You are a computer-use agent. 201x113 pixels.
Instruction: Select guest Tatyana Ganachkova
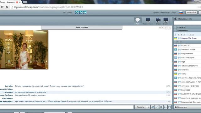[189, 66]
